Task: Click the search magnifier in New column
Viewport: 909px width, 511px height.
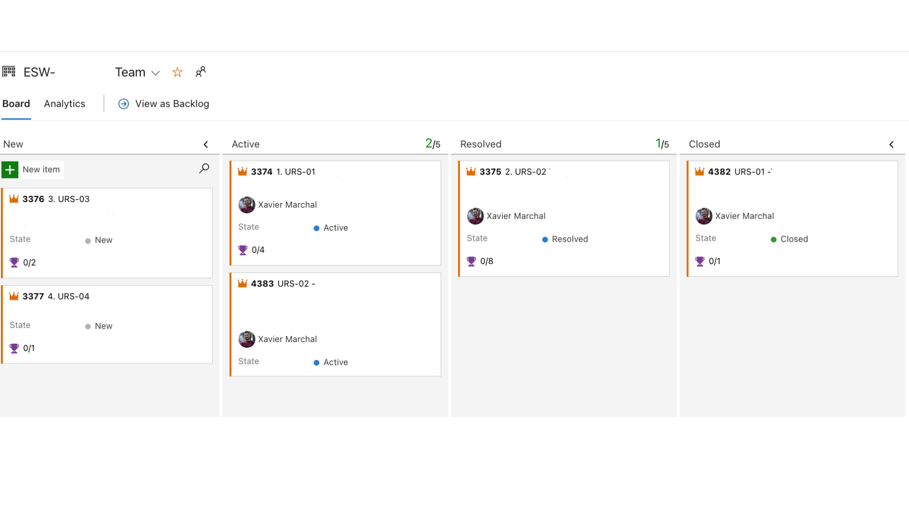Action: pos(204,168)
